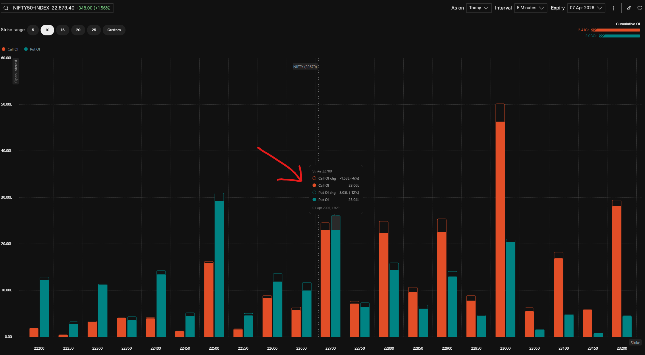The width and height of the screenshot is (645, 355).
Task: Click the tall 23000 Call OI bar
Action: (x=500, y=229)
